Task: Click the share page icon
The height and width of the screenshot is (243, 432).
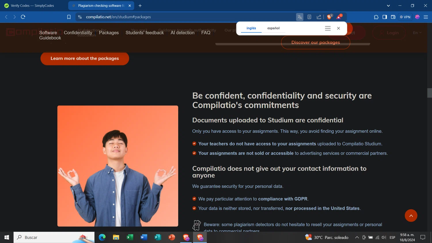Action: 319,17
